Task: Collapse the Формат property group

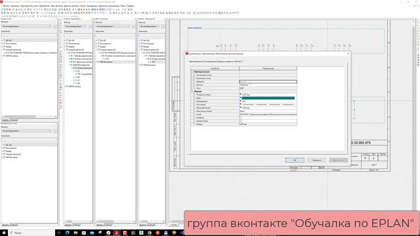Action: tap(192, 92)
